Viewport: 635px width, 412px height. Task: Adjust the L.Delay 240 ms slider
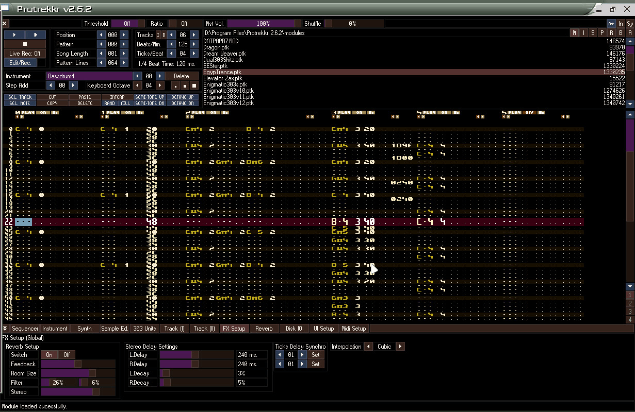[197, 355]
